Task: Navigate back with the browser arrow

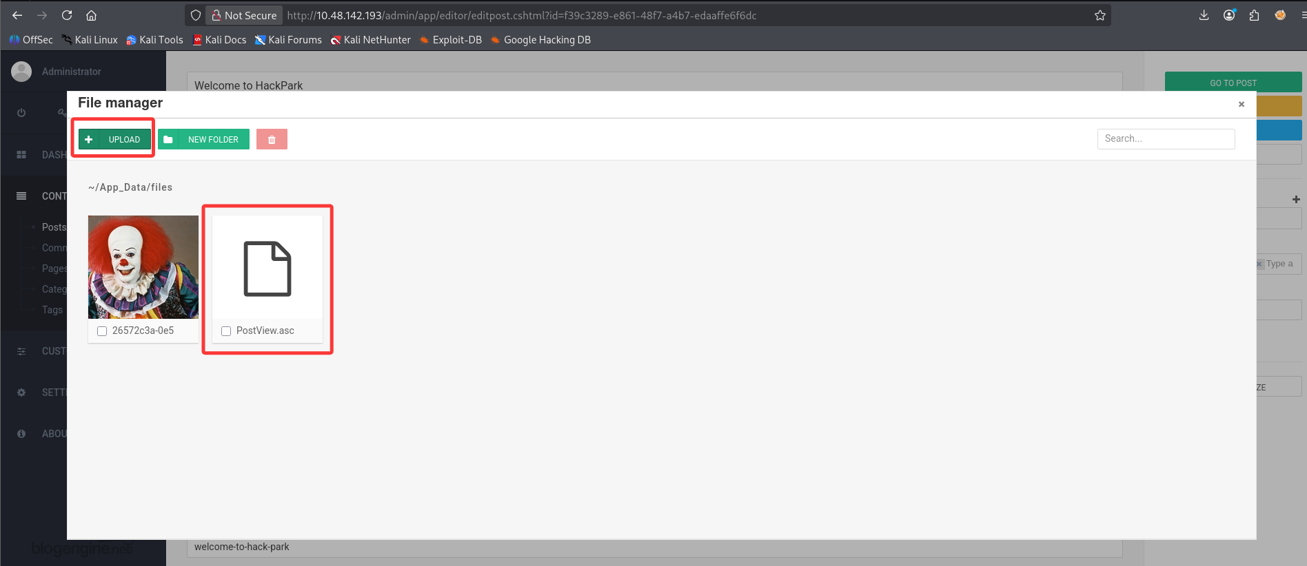Action: pos(17,15)
